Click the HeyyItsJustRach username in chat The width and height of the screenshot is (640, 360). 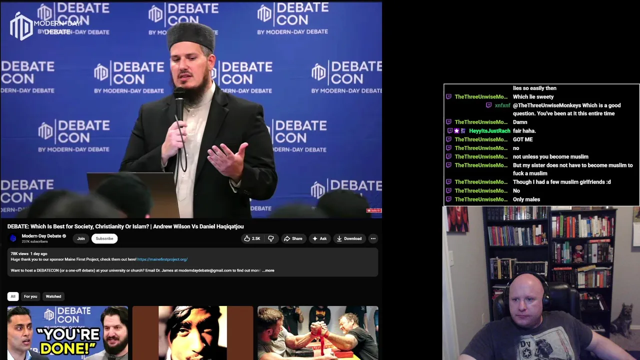(x=489, y=131)
